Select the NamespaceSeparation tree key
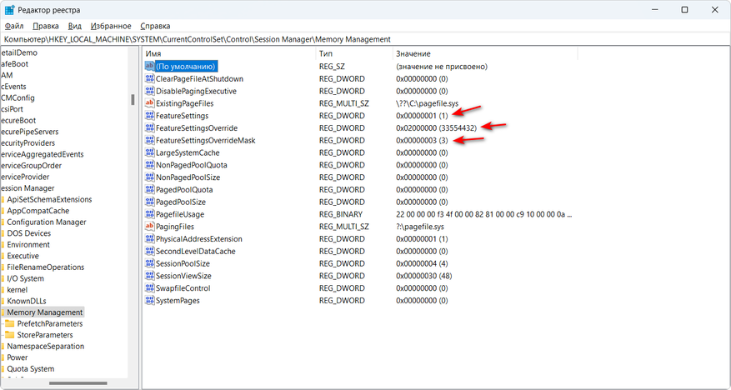The width and height of the screenshot is (731, 390). pos(45,346)
